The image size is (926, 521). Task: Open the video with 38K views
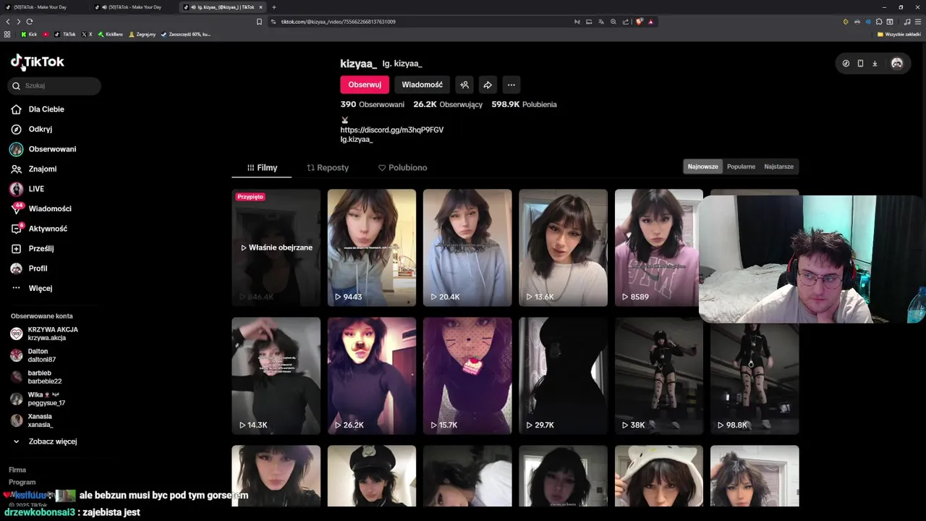(x=659, y=376)
